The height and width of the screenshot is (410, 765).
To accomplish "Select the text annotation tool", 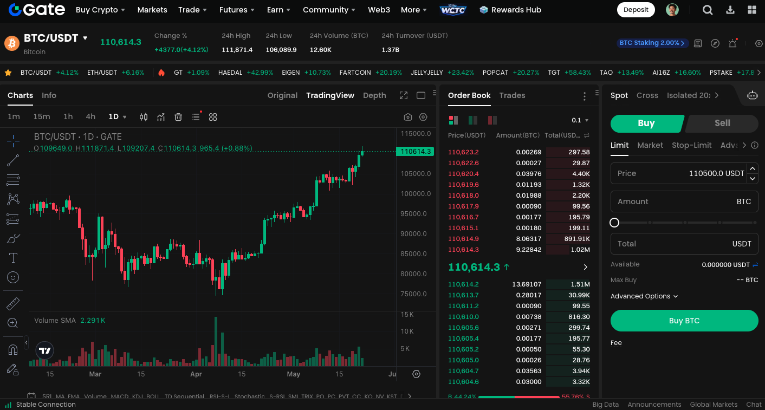I will coord(13,258).
